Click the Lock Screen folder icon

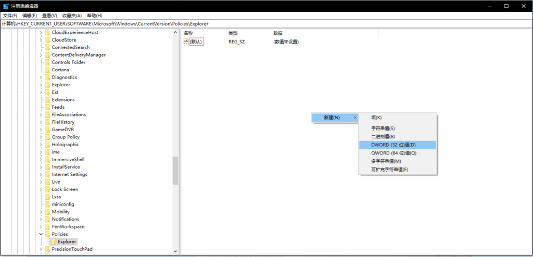coord(47,189)
